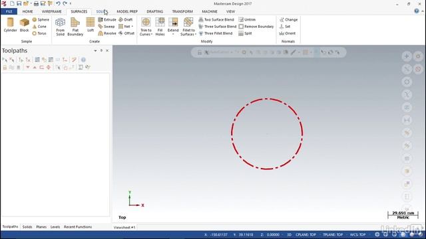Select the Cone primitive
This screenshot has width=426, height=239.
coord(39,27)
